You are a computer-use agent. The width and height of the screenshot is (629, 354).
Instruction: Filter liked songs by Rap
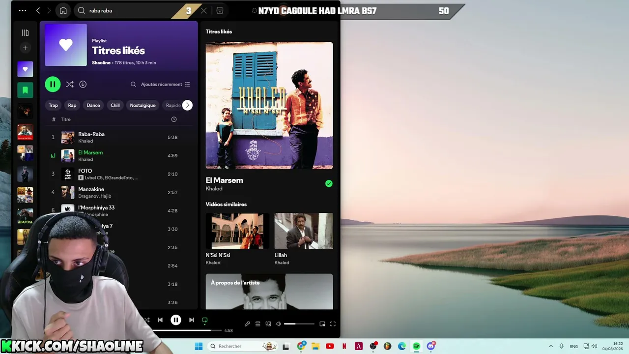(x=72, y=105)
